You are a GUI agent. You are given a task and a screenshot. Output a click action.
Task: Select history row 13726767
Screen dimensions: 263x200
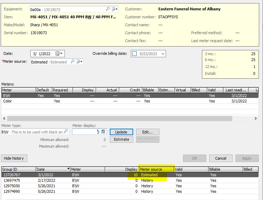tap(130, 175)
